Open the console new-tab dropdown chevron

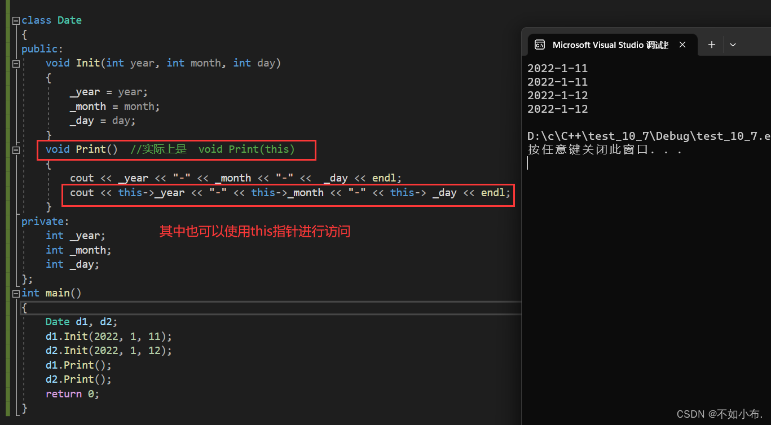(733, 45)
